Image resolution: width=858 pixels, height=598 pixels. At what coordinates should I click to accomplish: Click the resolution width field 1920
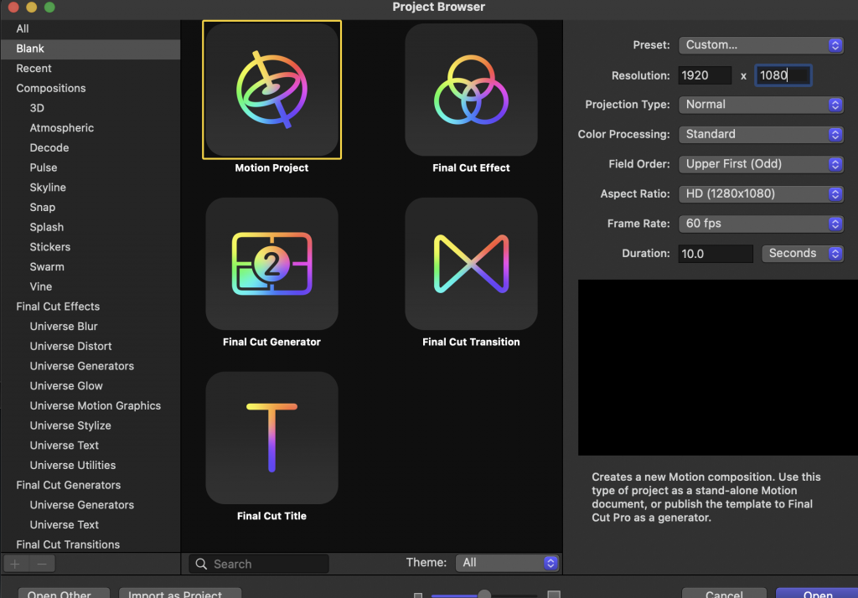(705, 75)
